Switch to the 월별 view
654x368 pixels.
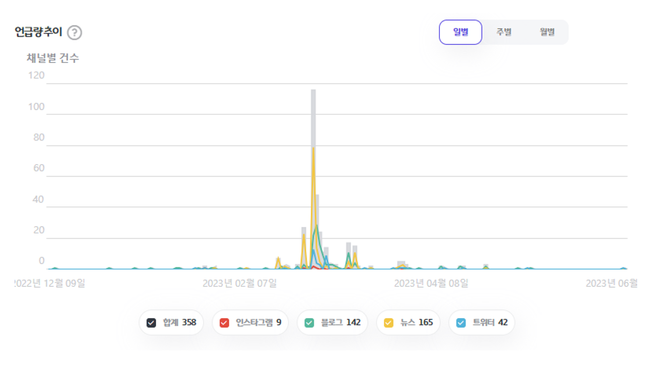[547, 32]
